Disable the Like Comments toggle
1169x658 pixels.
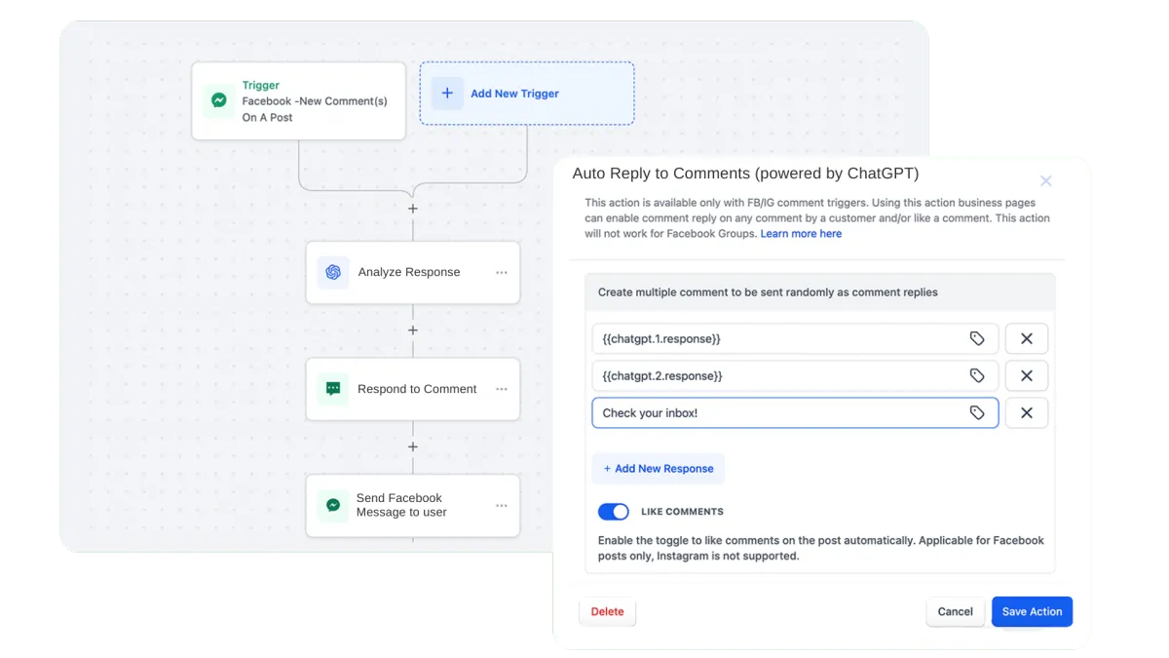point(614,512)
